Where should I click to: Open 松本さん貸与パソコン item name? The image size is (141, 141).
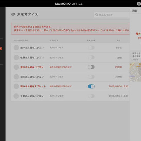point(32,77)
